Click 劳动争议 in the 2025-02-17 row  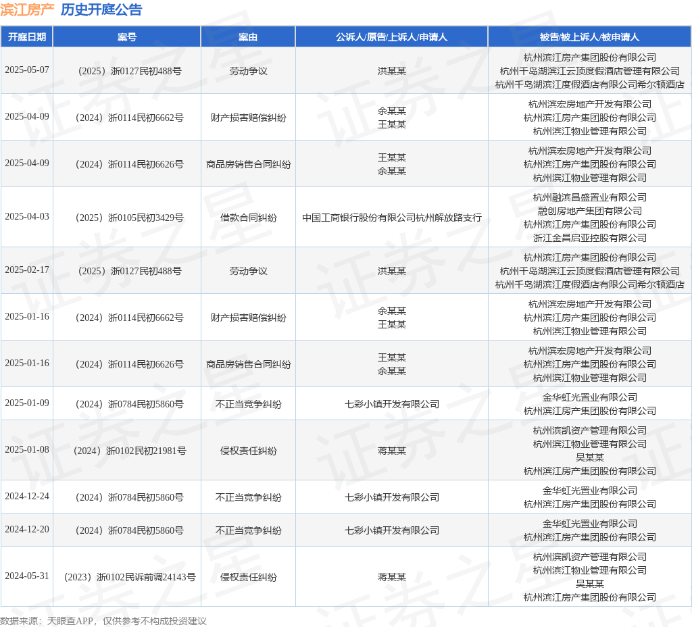pyautogui.click(x=249, y=271)
